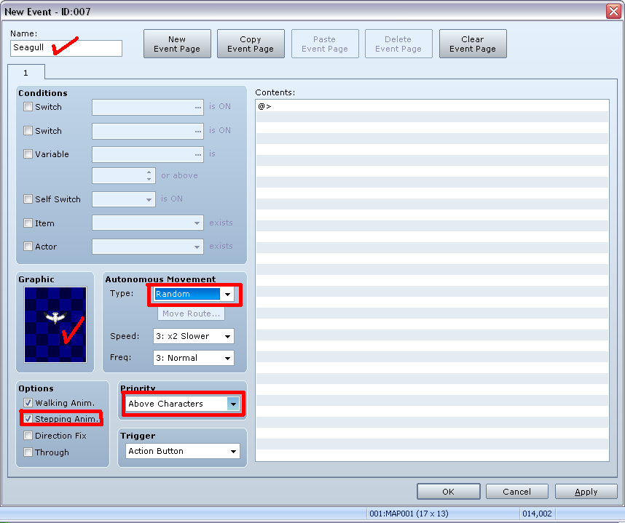Viewport: 625px width, 523px height.
Task: Click the seagull graphic preview
Action: [x=55, y=324]
